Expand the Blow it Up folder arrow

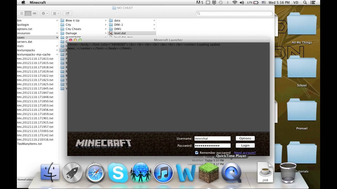pyautogui.click(x=106, y=20)
